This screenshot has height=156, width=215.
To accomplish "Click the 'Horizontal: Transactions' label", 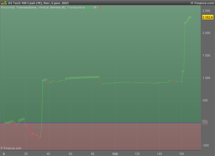I will [19, 7].
